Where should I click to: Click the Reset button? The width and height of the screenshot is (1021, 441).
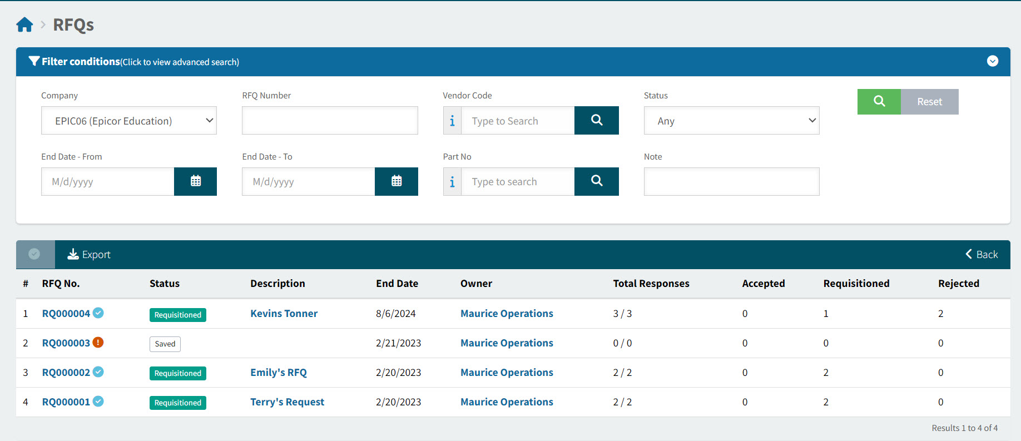pos(929,102)
